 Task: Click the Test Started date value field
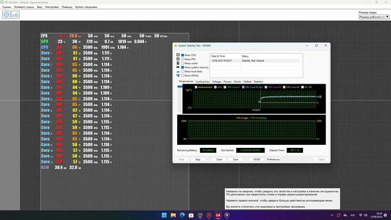250,150
